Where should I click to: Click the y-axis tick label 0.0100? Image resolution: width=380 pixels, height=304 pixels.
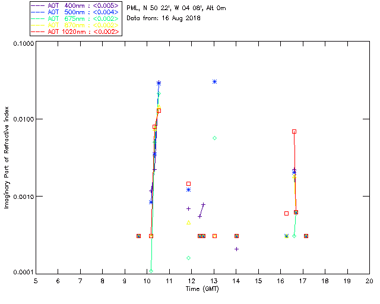pos(24,119)
